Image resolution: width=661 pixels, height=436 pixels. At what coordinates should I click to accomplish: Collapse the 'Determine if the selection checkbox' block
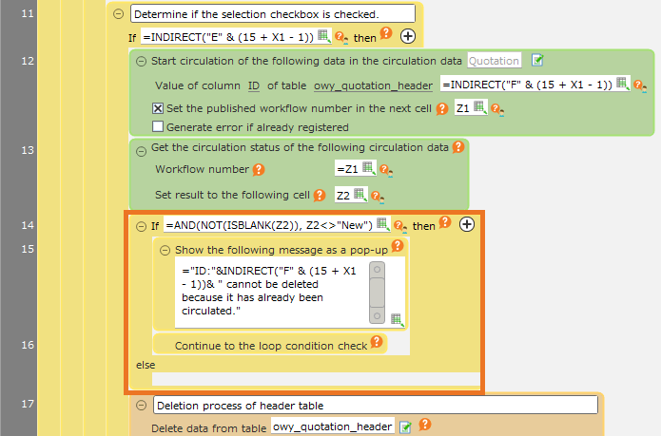(119, 14)
